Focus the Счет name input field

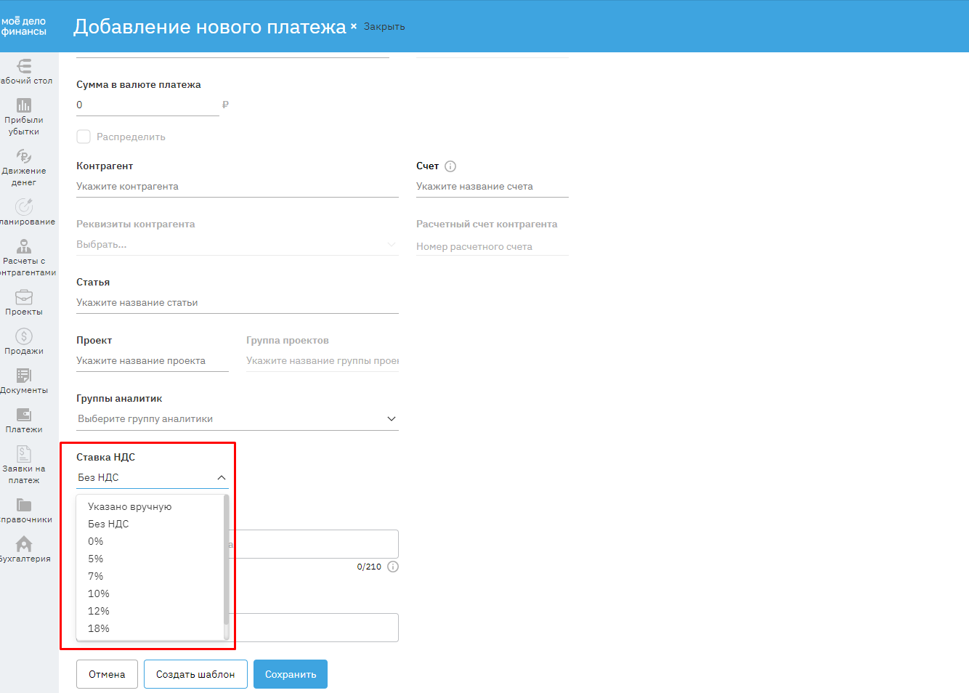[492, 187]
